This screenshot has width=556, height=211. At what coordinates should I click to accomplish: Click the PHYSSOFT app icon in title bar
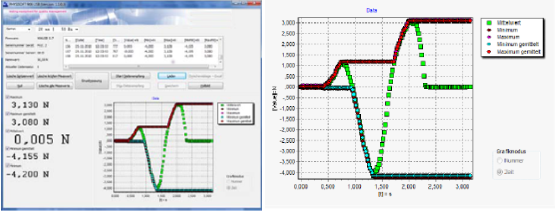(5, 3)
